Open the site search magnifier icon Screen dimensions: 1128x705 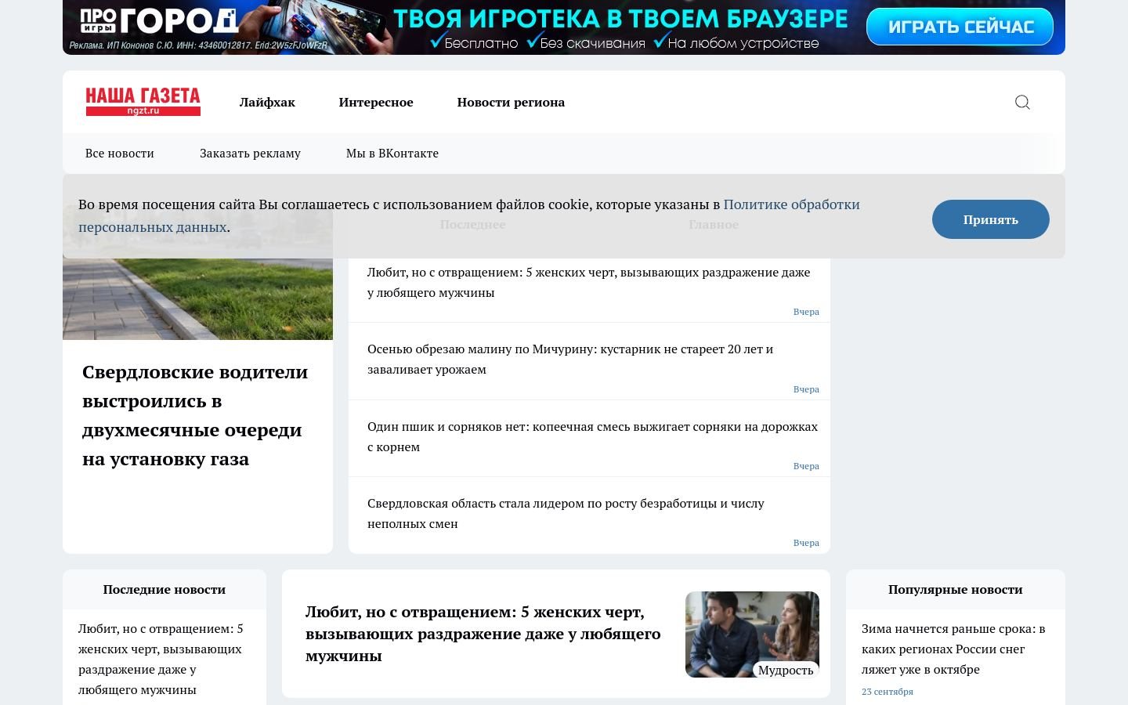[1022, 102]
